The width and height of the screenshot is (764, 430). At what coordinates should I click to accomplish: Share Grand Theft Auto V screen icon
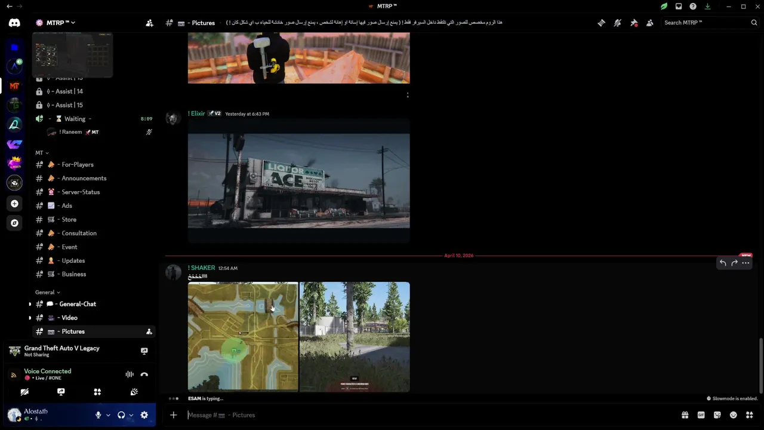coord(144,351)
